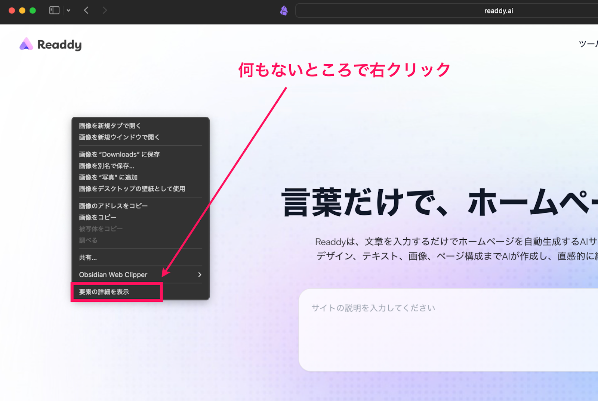Open the 共有... sharing option

(88, 257)
